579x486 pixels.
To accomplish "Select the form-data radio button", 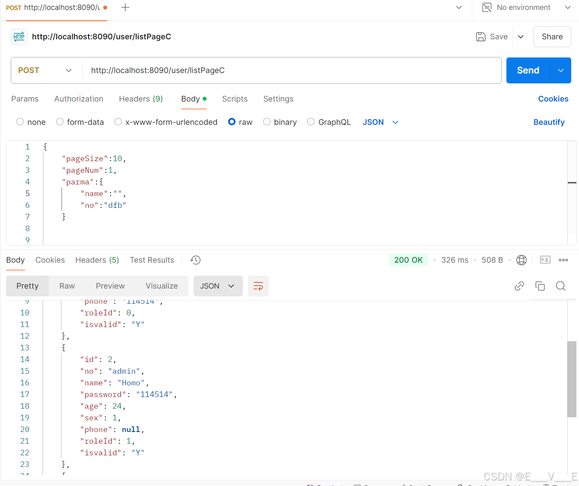I will tap(60, 122).
